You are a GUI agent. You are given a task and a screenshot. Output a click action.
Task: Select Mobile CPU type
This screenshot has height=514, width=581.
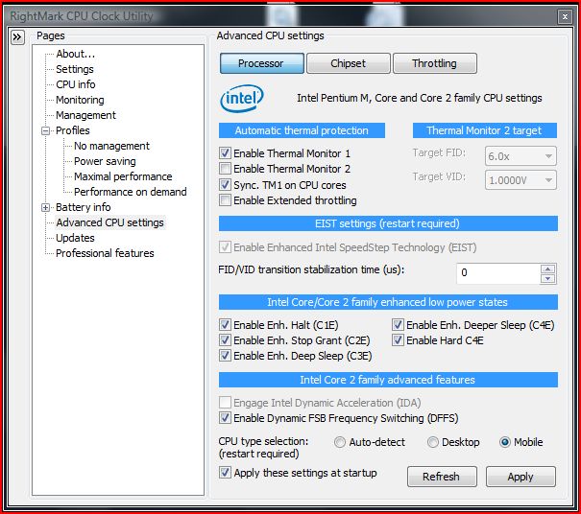point(505,442)
